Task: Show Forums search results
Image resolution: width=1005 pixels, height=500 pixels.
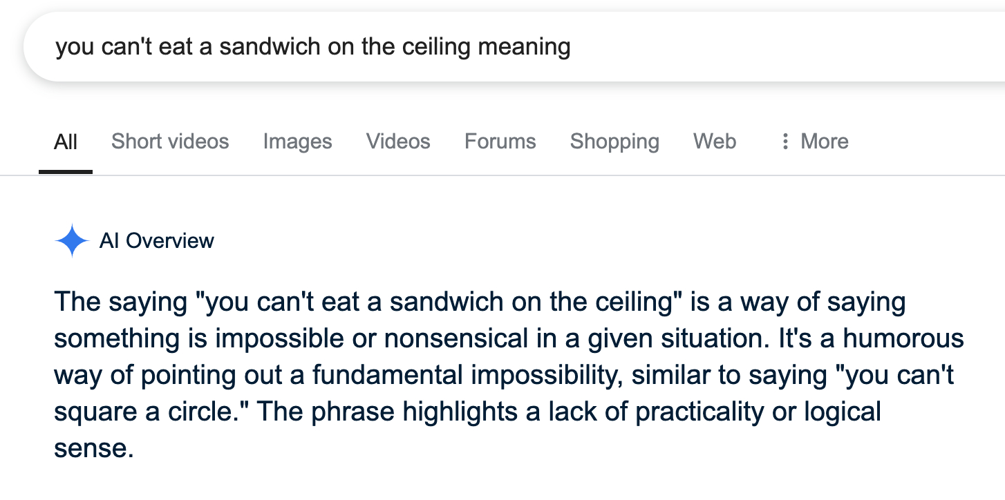Action: 500,142
